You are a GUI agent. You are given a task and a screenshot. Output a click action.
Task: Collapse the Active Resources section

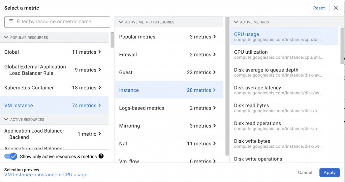[x=6, y=120]
